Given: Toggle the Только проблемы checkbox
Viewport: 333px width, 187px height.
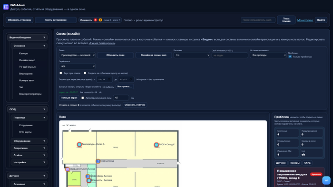Looking at the screenshot, I should 290,56.
